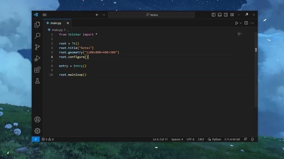Open the Search view in the activity bar
The width and height of the screenshot is (284, 159).
37,35
